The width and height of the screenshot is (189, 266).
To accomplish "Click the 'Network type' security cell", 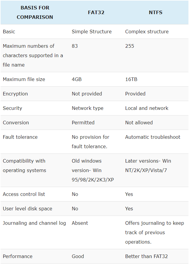I will click(87, 108).
